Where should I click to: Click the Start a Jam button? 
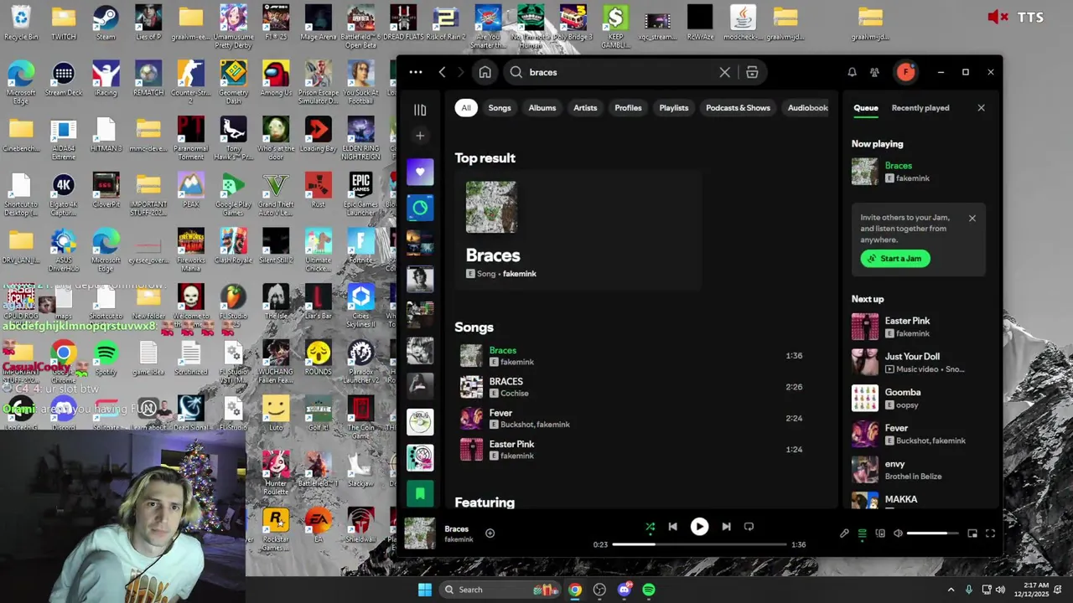click(x=895, y=259)
